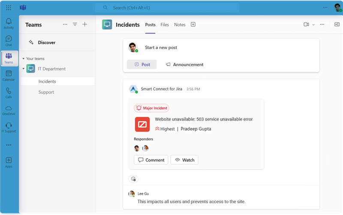
Task: Open Apps store in left rail
Action: click(x=9, y=163)
